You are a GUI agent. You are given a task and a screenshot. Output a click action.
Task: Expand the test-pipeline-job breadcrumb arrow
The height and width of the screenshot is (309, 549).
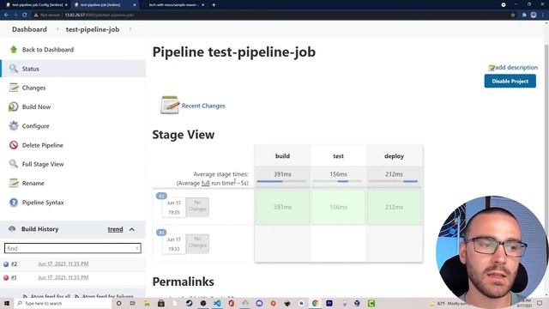130,29
